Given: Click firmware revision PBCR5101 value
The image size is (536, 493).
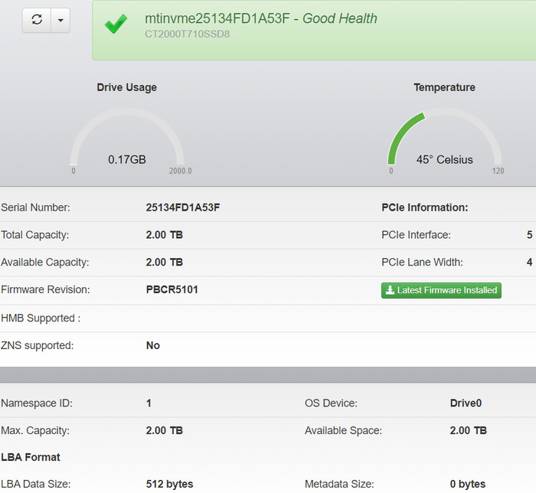Looking at the screenshot, I should coord(172,289).
